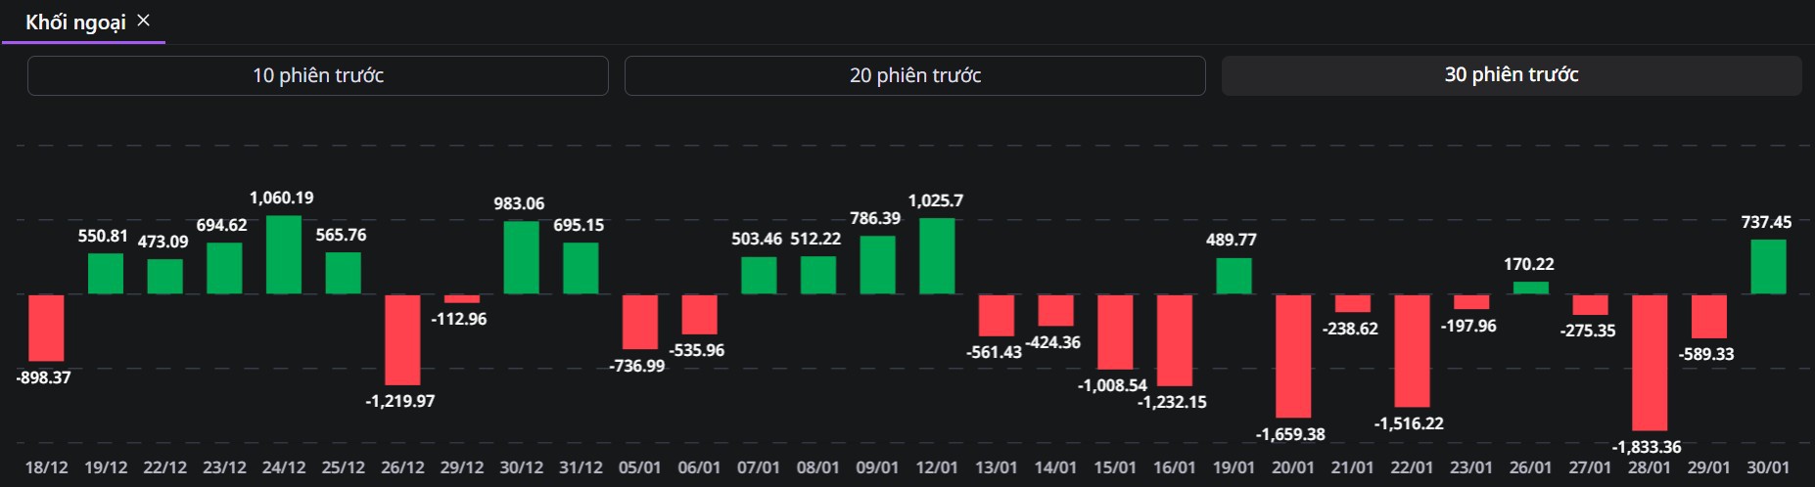Screen dimensions: 1815x487
Task: Switch to 20 phiên trước view
Action: point(914,75)
